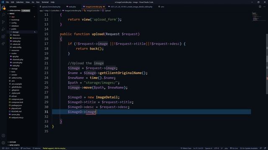Screen dimensions: 268x150
Task: Open the Live Share activity bar icon
Action: 3,43
